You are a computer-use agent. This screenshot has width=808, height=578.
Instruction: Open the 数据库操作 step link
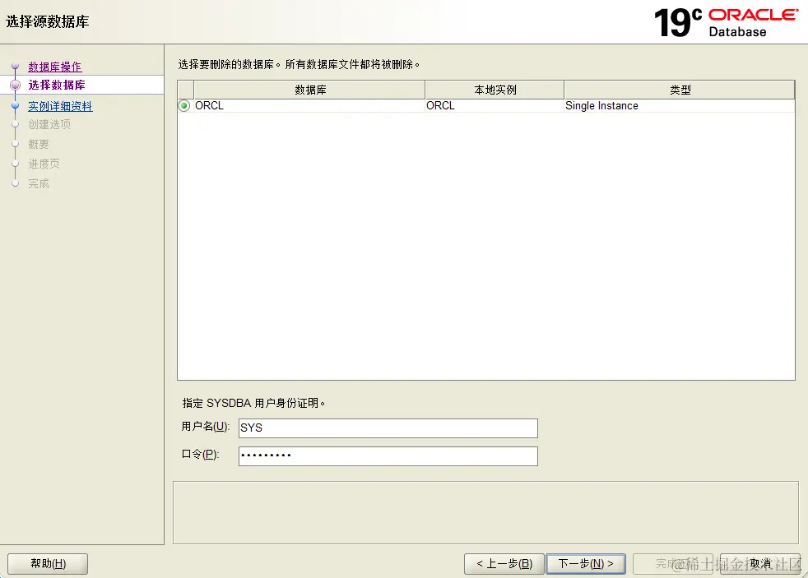coord(54,67)
